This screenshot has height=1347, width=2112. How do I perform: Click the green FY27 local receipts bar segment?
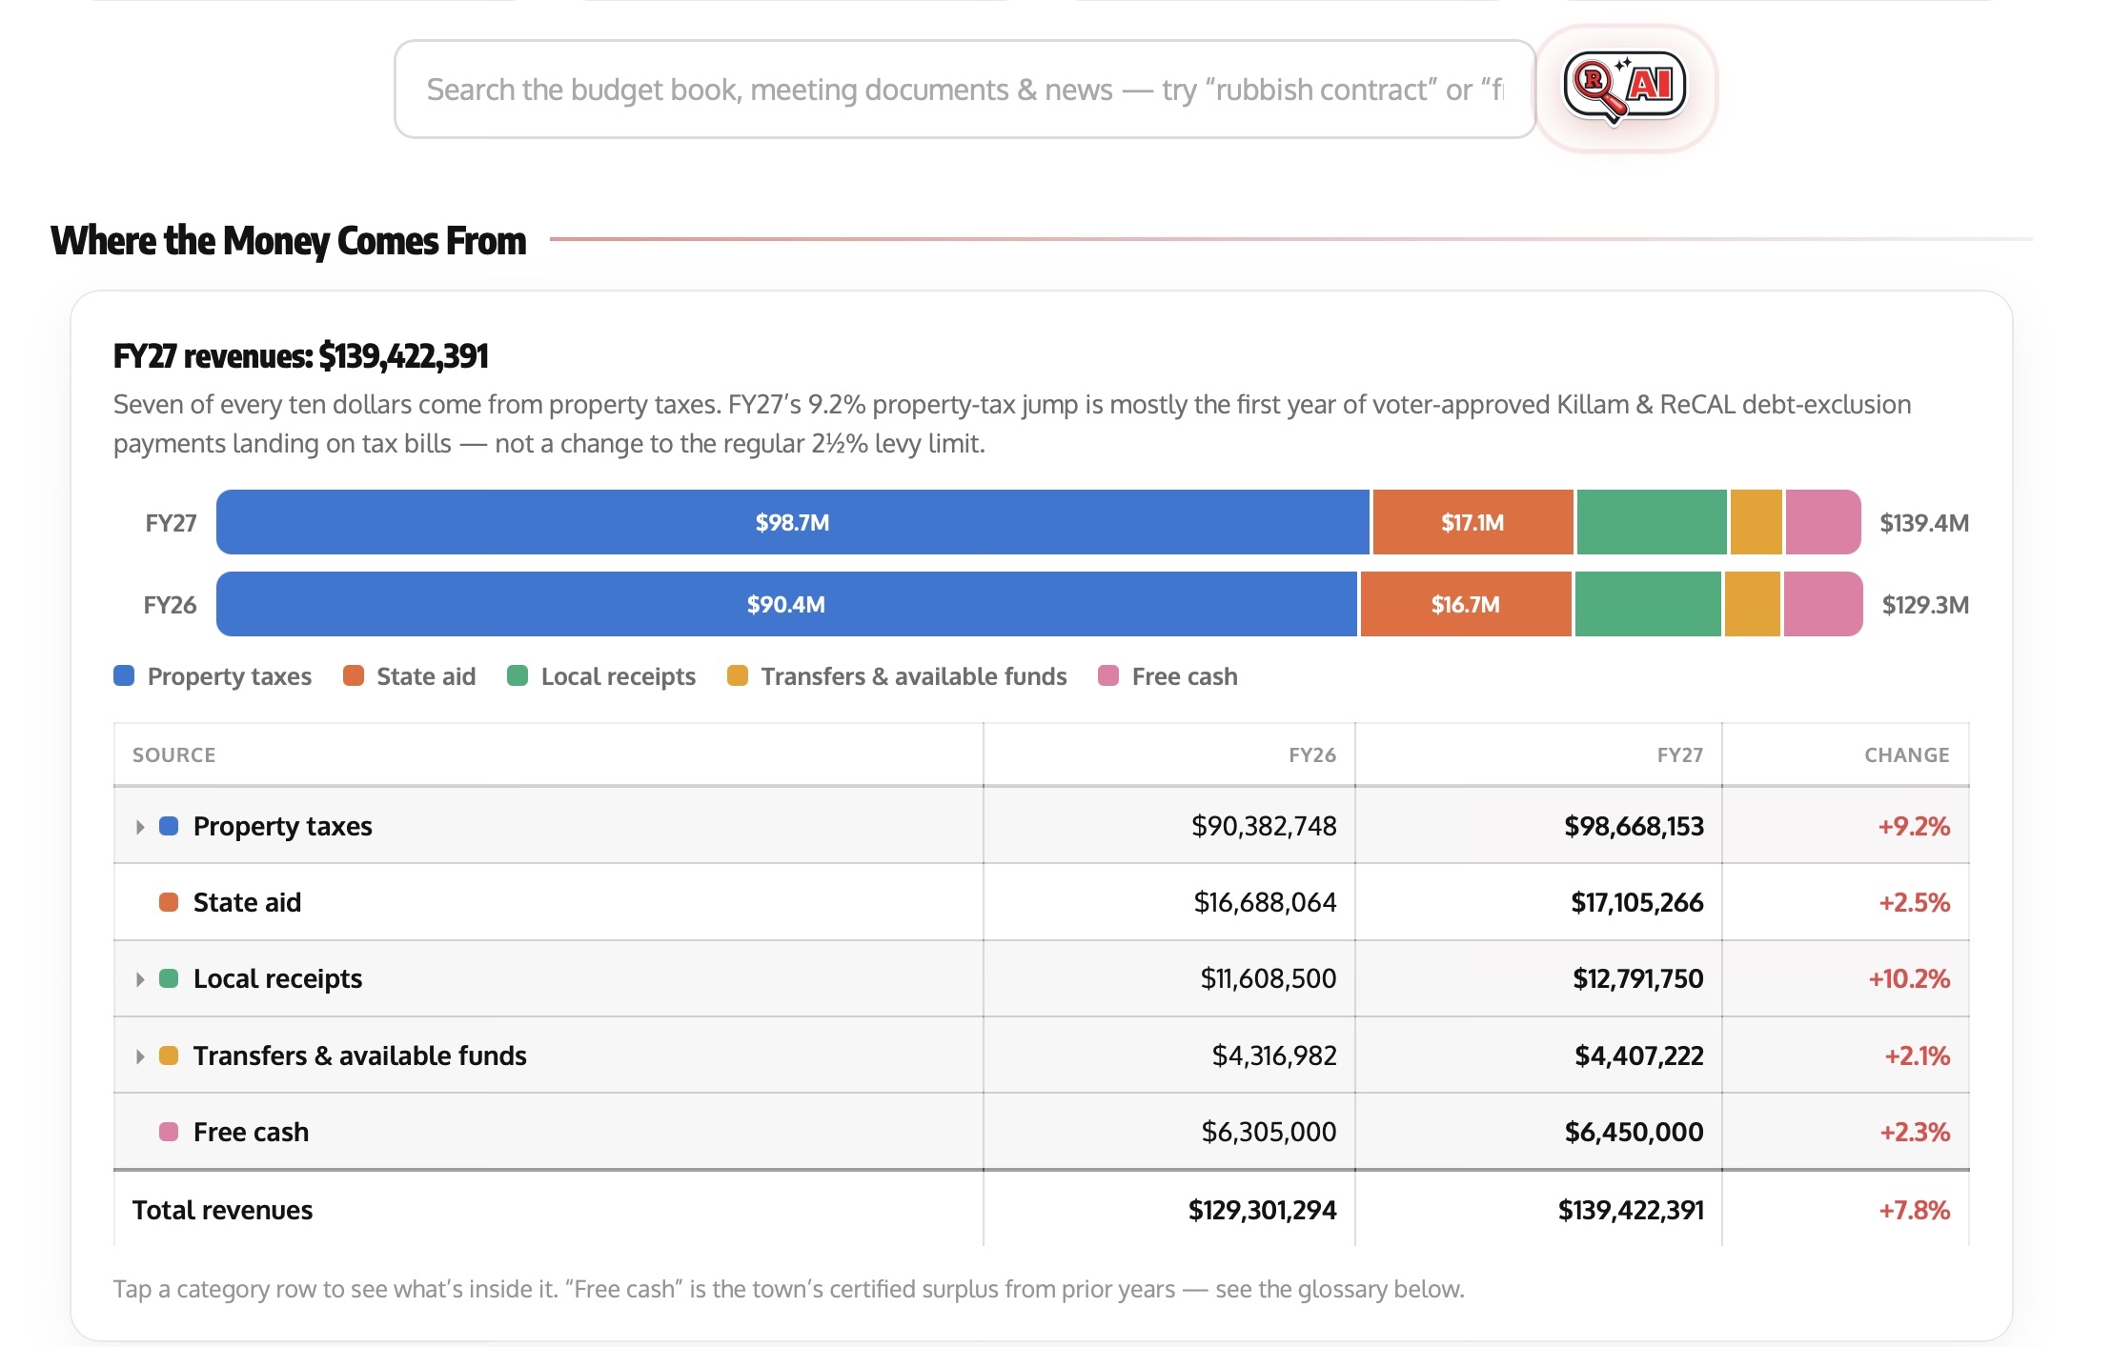pos(1652,522)
